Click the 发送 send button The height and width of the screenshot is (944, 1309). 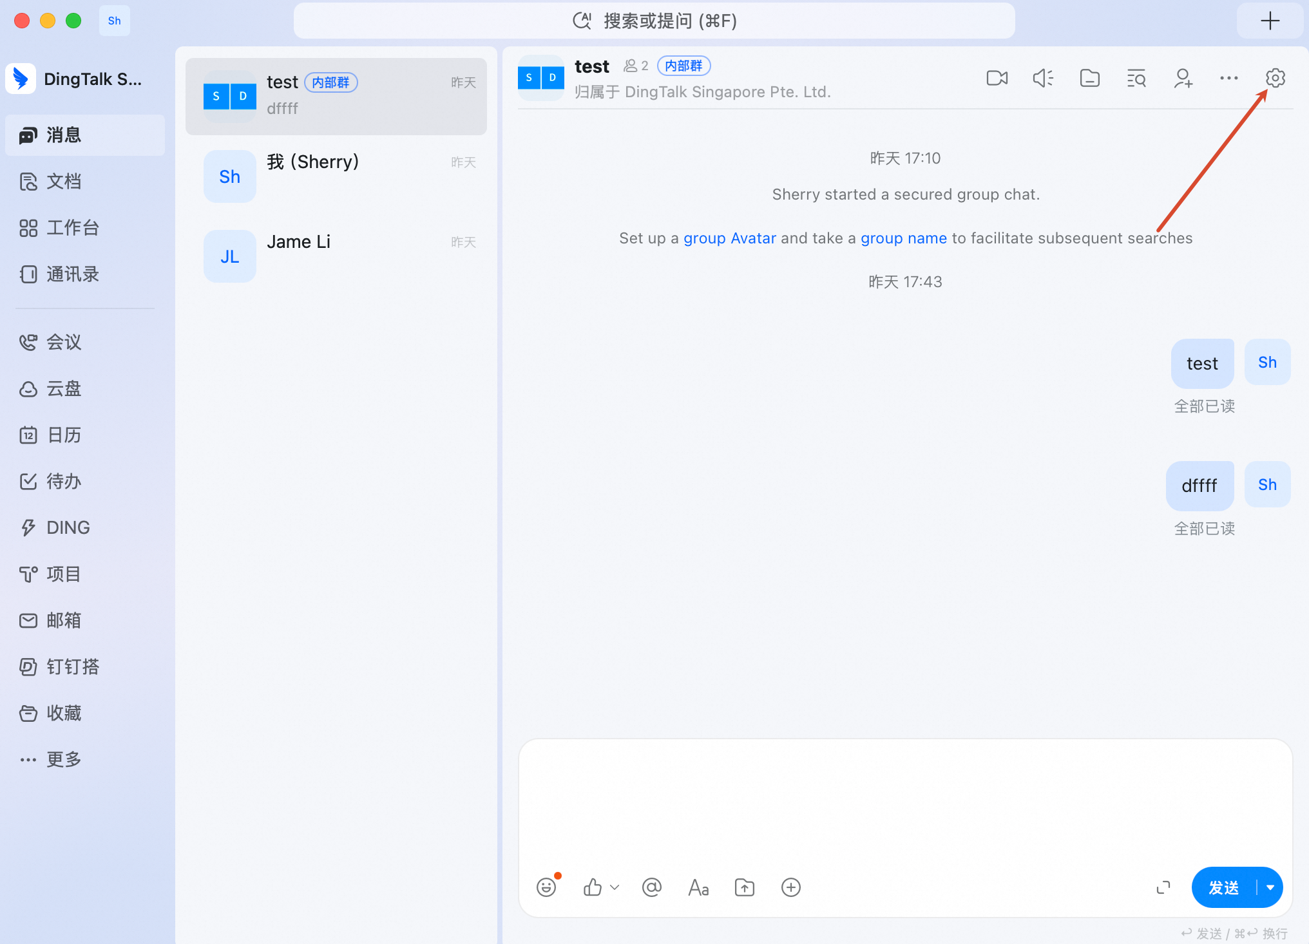(1223, 887)
